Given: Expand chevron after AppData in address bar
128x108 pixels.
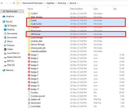Looking at the screenshot, I should 56,3.
